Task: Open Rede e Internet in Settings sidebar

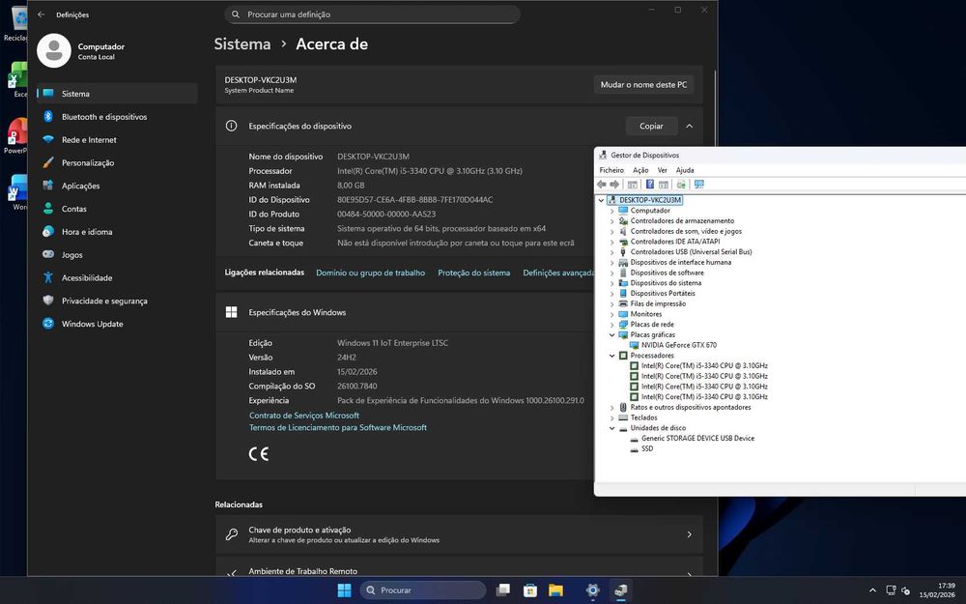Action: 117,140
